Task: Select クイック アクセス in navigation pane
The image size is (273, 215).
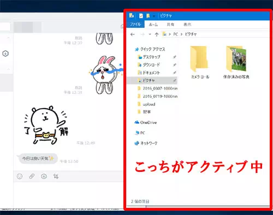Action: pos(150,49)
